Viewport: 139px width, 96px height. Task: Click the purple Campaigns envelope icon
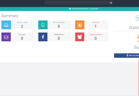click(6, 37)
